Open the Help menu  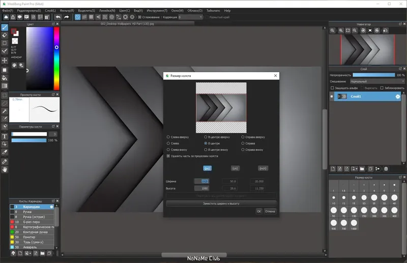[x=227, y=11]
